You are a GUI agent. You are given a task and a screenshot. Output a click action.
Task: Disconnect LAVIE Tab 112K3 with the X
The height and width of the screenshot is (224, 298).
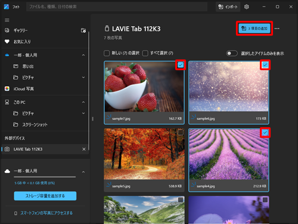click(84, 149)
